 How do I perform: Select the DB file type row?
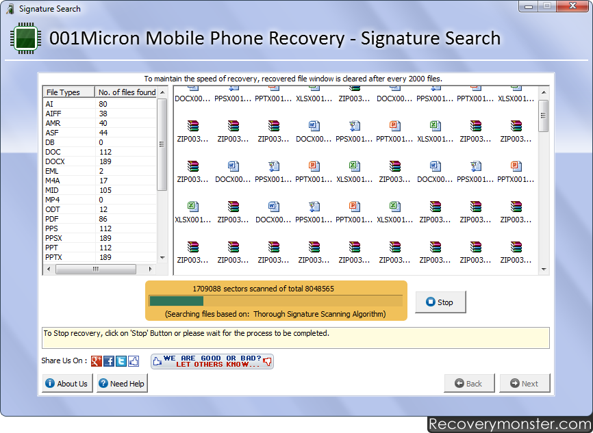(x=100, y=142)
